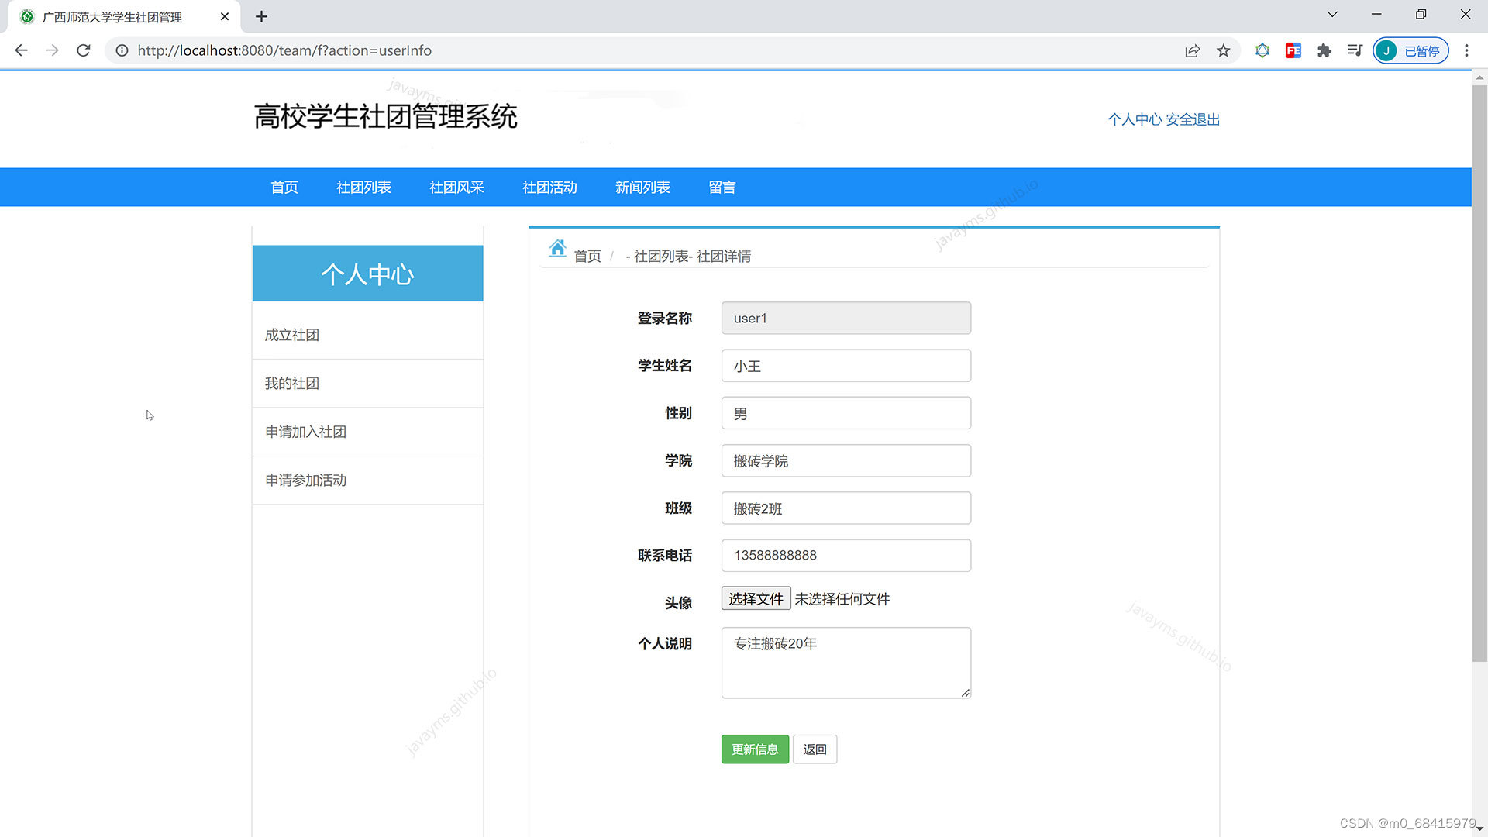
Task: Open the media control playlist icon
Action: [x=1355, y=50]
